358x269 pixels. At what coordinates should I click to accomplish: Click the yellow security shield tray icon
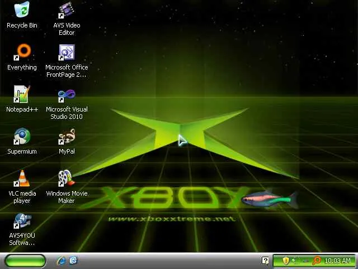[x=286, y=261]
